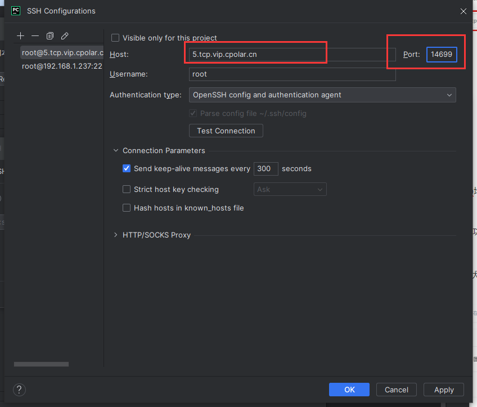Click the Edit pencil icon
The height and width of the screenshot is (407, 477).
(65, 36)
